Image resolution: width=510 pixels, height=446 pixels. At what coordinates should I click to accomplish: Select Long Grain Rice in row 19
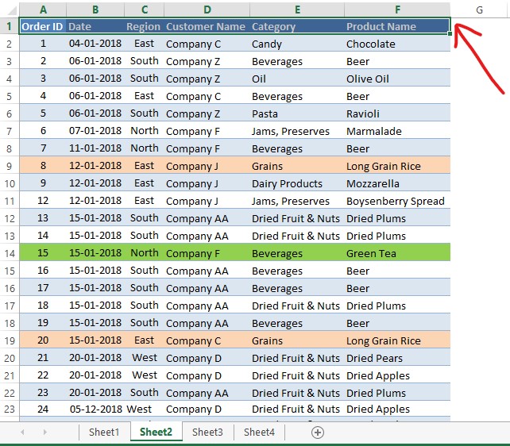click(397, 340)
